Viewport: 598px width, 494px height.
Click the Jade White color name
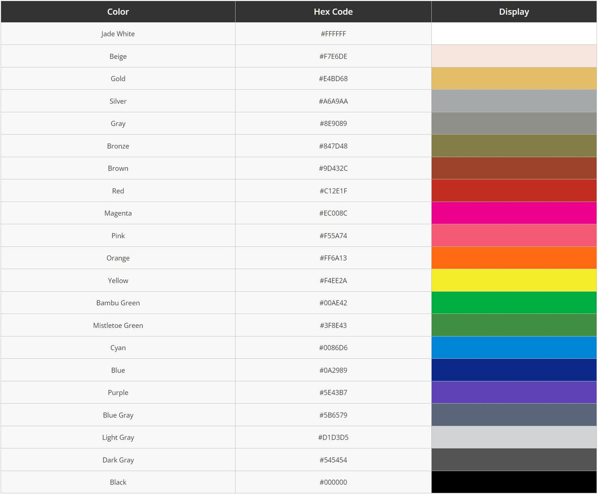[118, 34]
